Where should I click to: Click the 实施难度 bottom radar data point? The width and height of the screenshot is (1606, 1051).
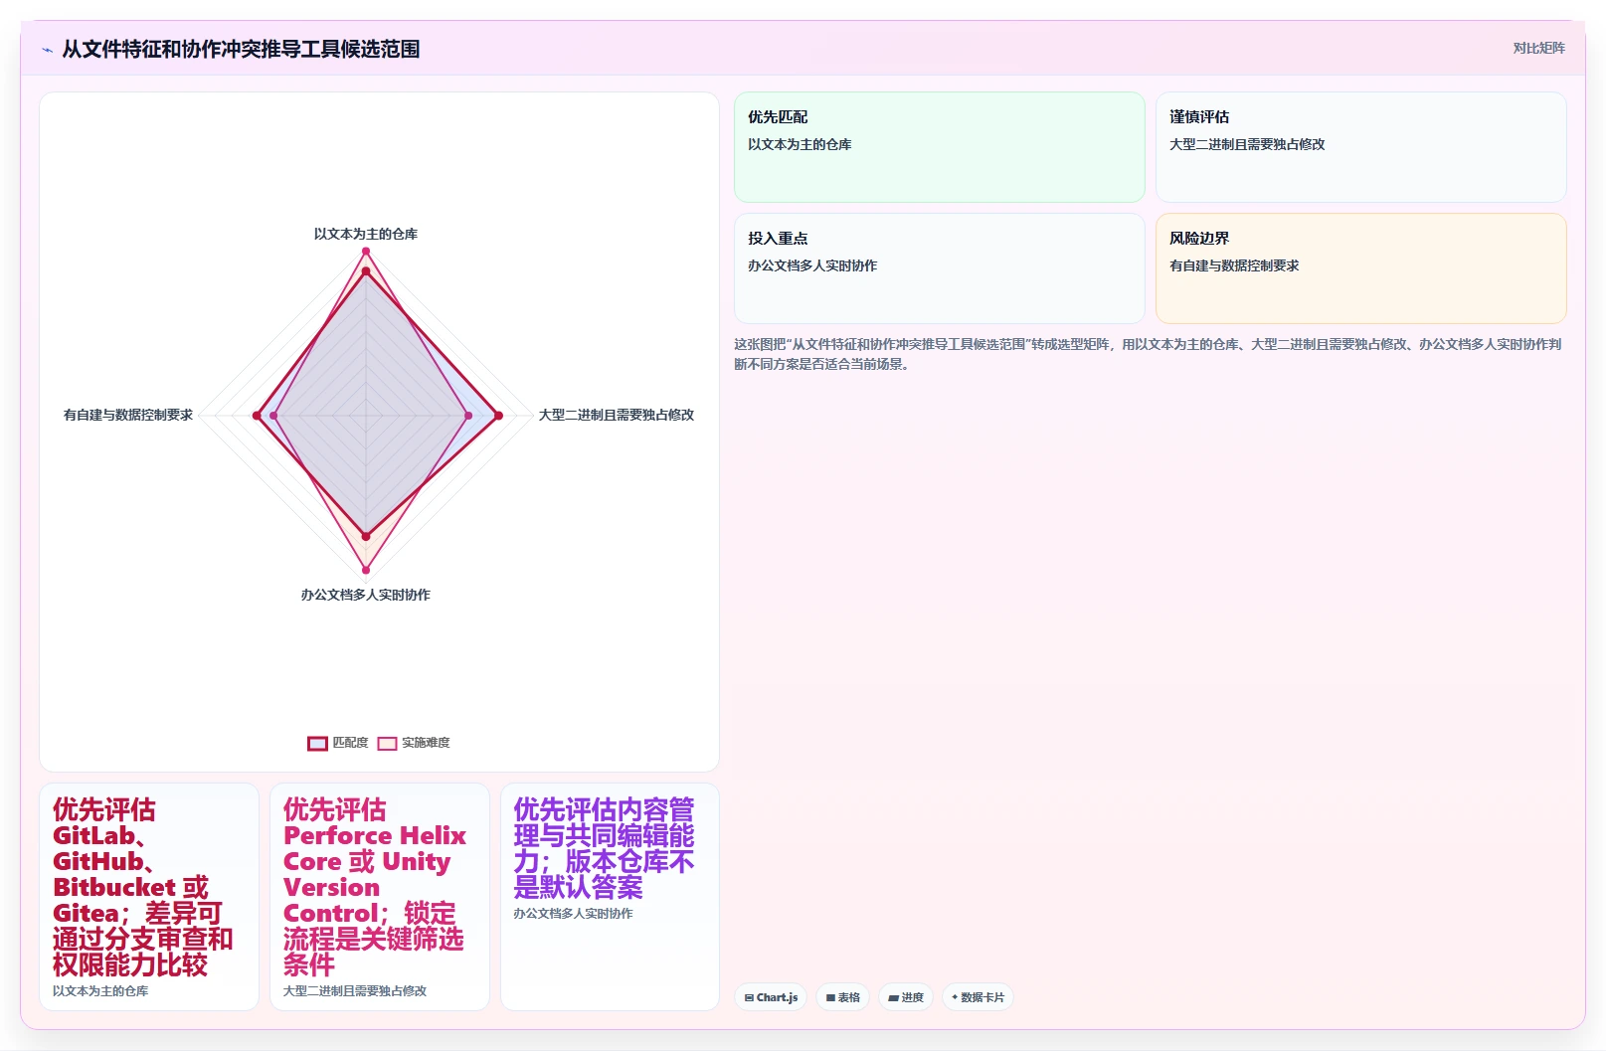pos(366,570)
